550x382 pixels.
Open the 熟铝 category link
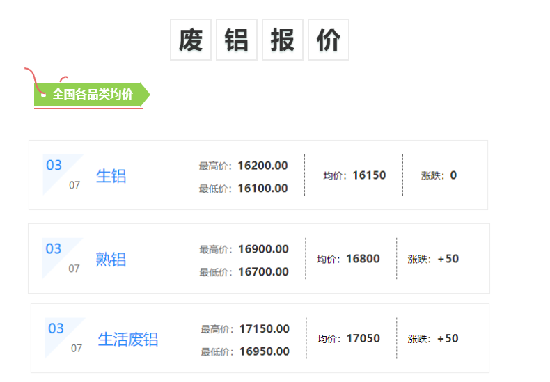pyautogui.click(x=111, y=260)
